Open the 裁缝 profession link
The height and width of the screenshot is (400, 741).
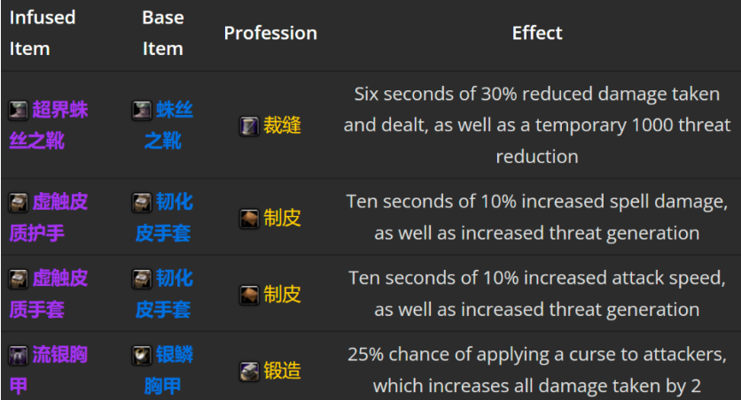click(x=282, y=126)
